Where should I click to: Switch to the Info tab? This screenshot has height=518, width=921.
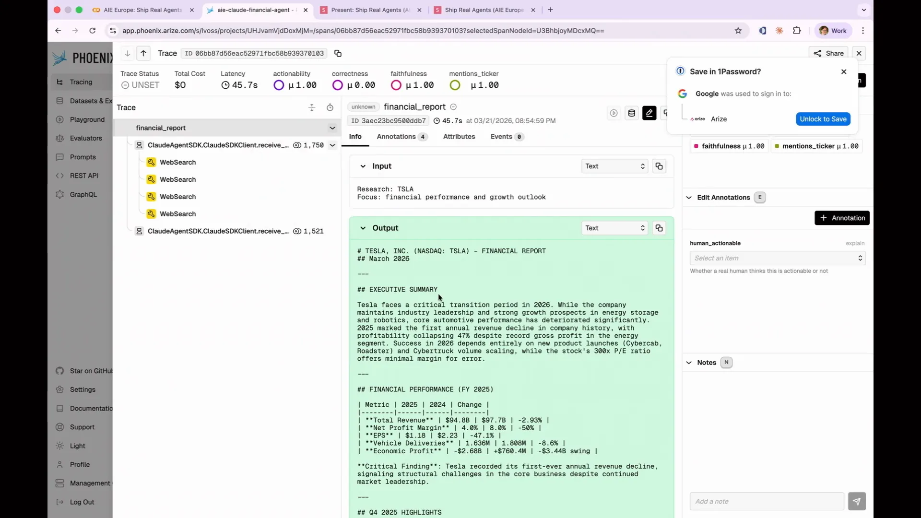coord(355,137)
